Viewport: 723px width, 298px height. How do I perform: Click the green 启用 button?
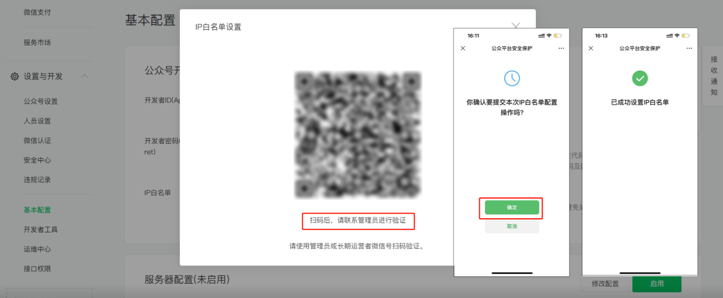coord(657,284)
